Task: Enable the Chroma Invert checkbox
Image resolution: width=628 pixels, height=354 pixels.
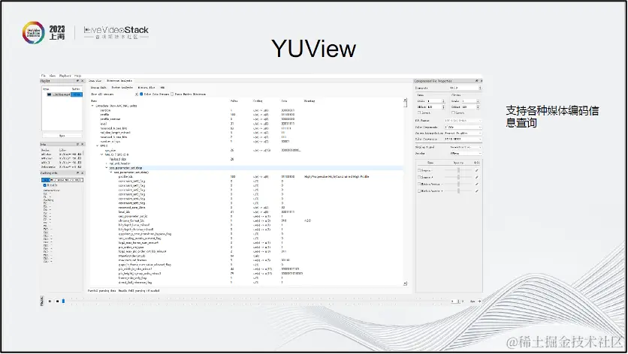Action: click(454, 112)
